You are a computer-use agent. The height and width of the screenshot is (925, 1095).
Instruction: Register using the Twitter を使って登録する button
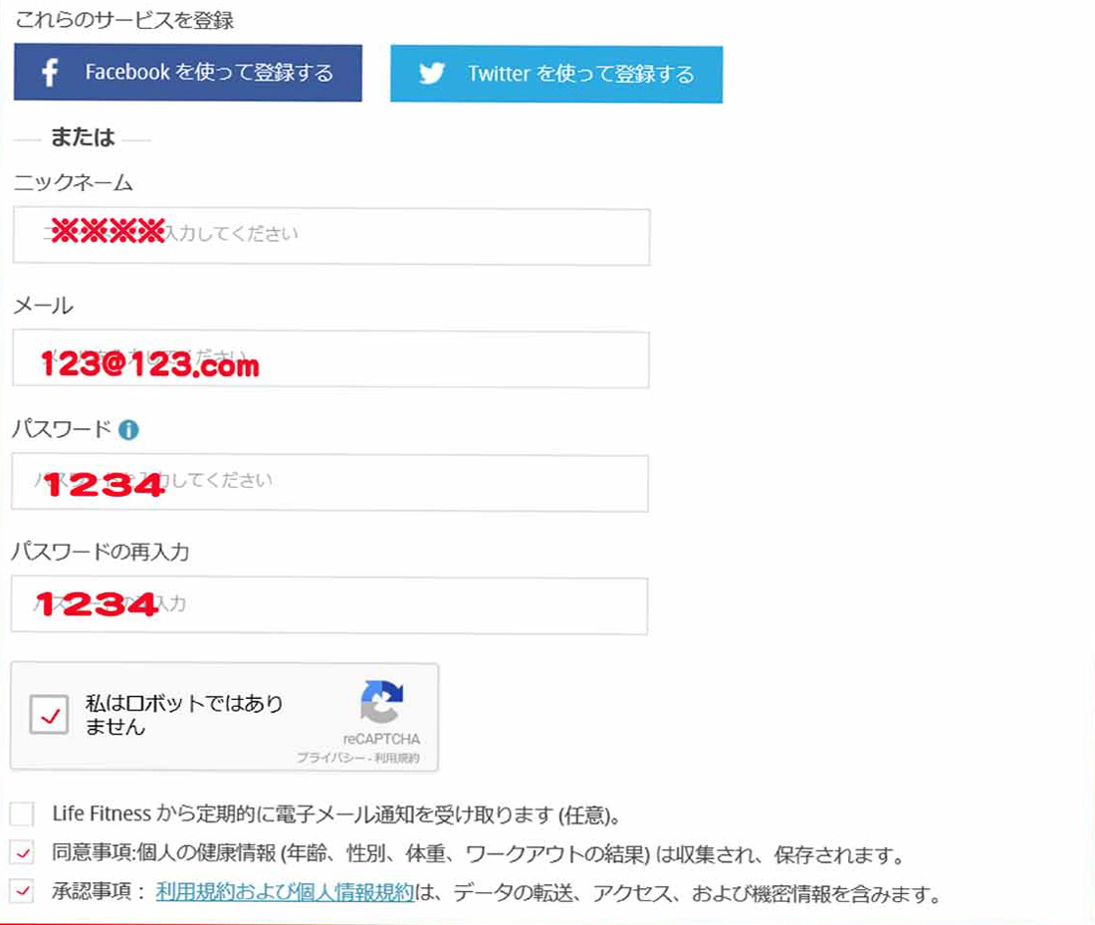point(555,74)
